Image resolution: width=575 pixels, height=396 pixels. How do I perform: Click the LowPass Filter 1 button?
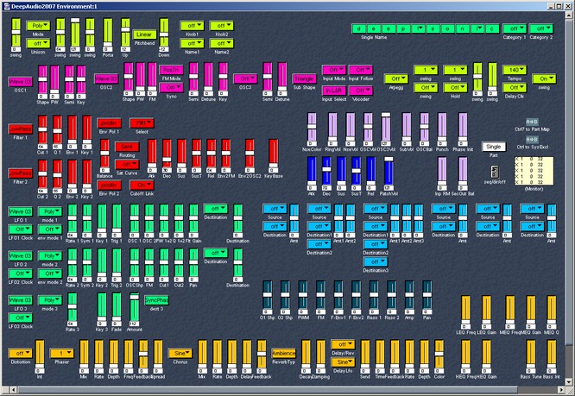pos(20,129)
